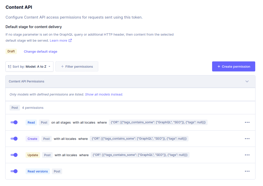This screenshot has height=186, width=263.
Task: Open three-dot menu for Update permission
Action: (x=247, y=155)
